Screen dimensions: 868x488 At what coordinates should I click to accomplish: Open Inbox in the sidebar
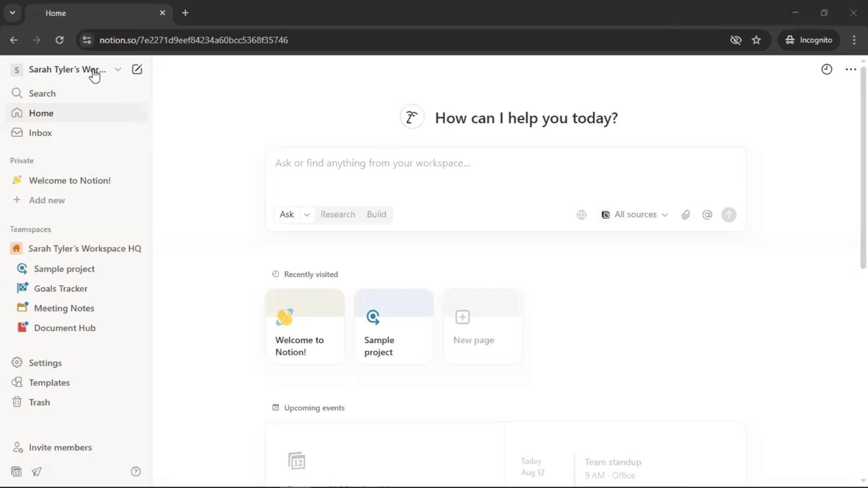[x=40, y=133]
